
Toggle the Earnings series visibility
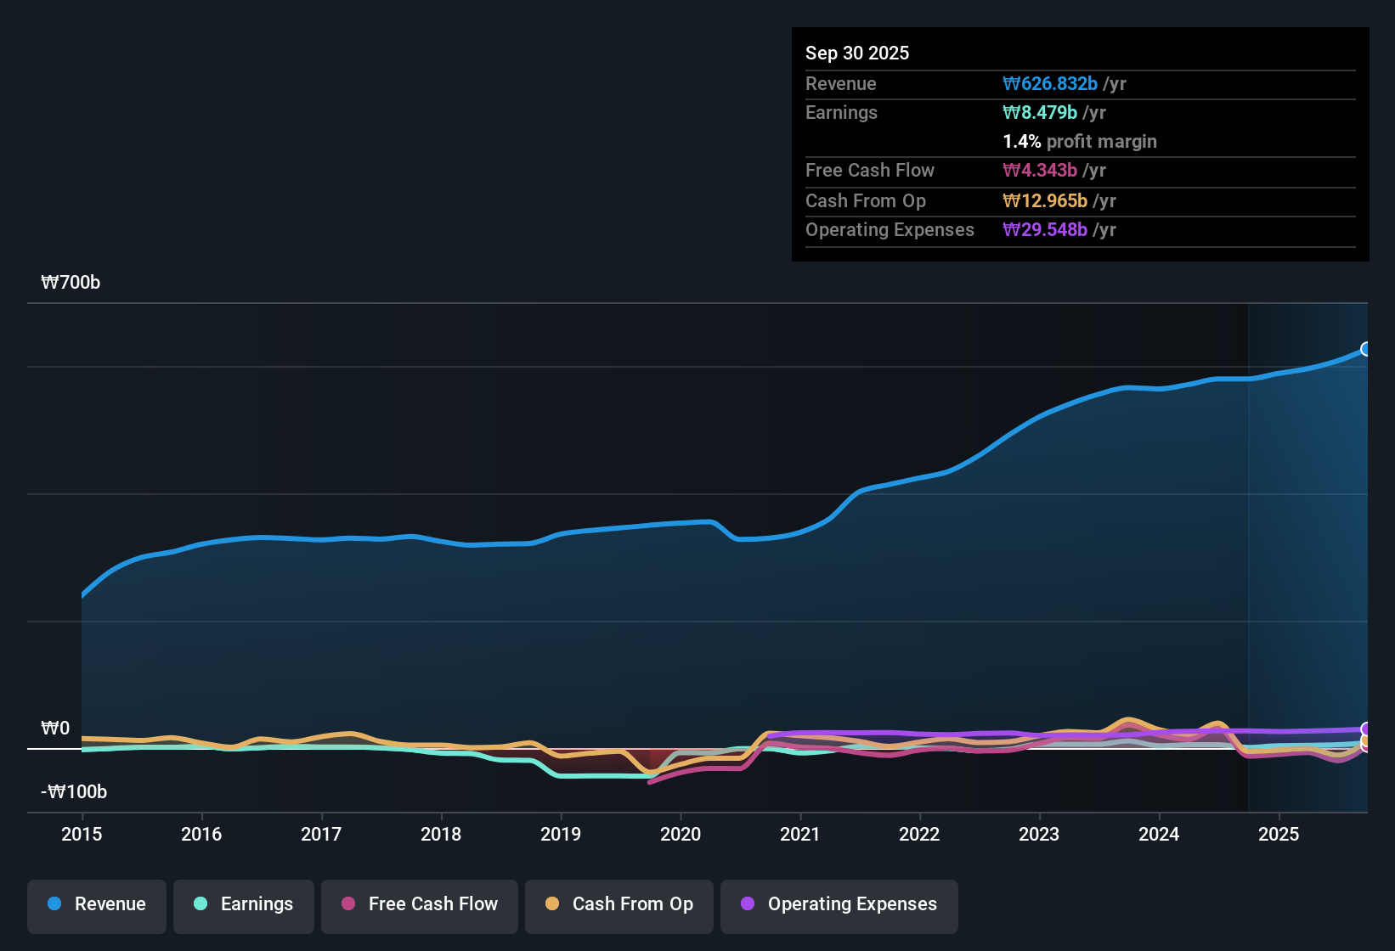click(244, 904)
